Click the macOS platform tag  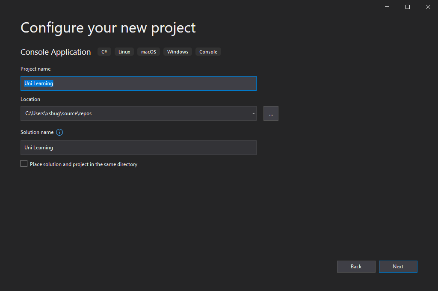[148, 52]
